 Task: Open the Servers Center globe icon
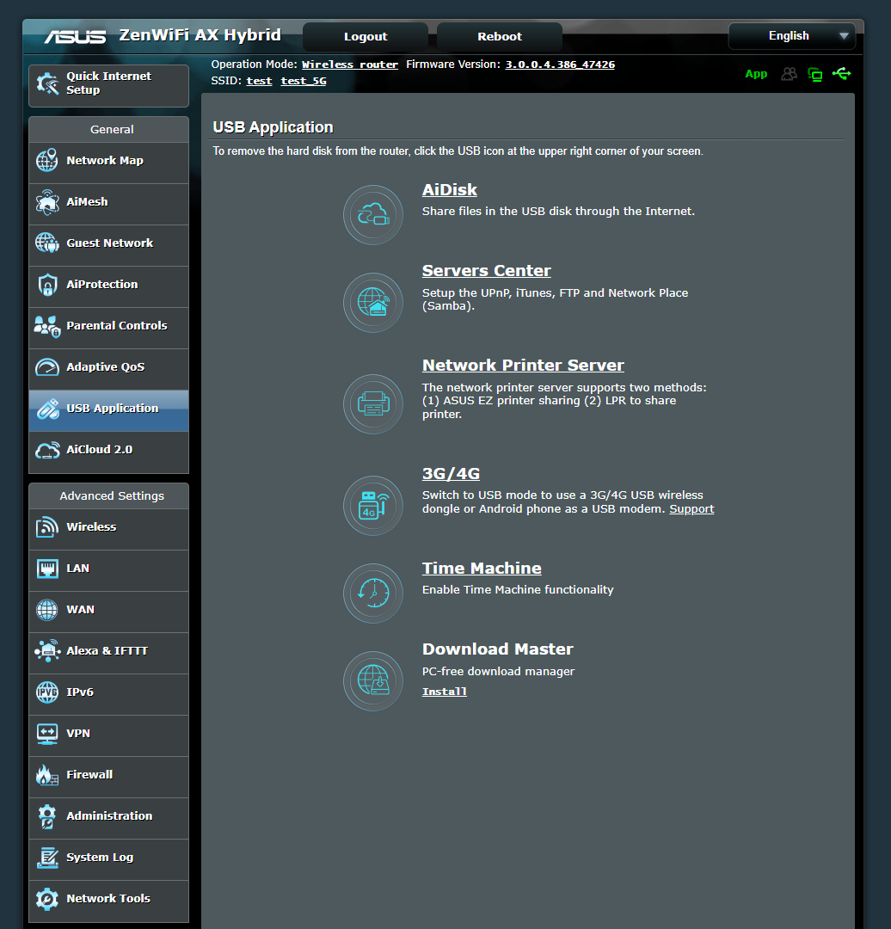(x=372, y=302)
